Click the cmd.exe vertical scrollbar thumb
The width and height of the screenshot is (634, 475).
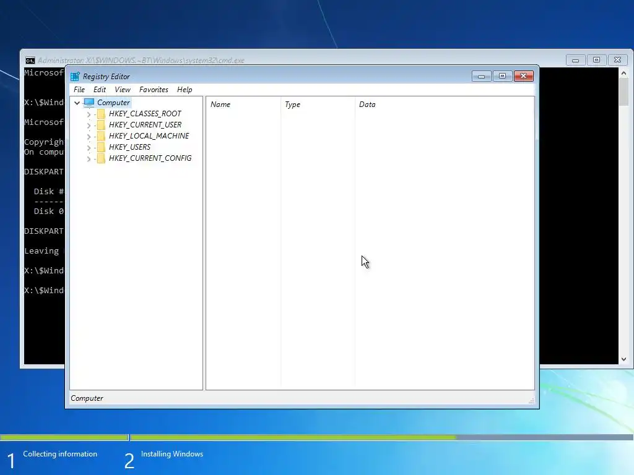pos(623,92)
